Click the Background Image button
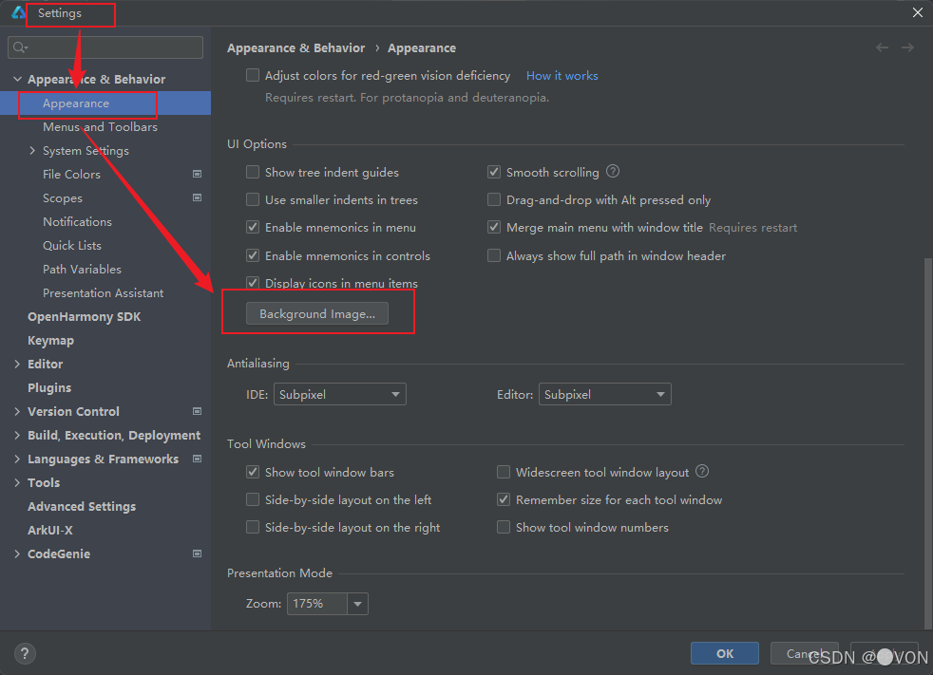This screenshot has height=675, width=933. point(317,314)
